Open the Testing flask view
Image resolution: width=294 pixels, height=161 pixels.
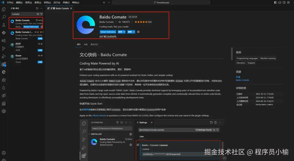pyautogui.click(x=4, y=25)
